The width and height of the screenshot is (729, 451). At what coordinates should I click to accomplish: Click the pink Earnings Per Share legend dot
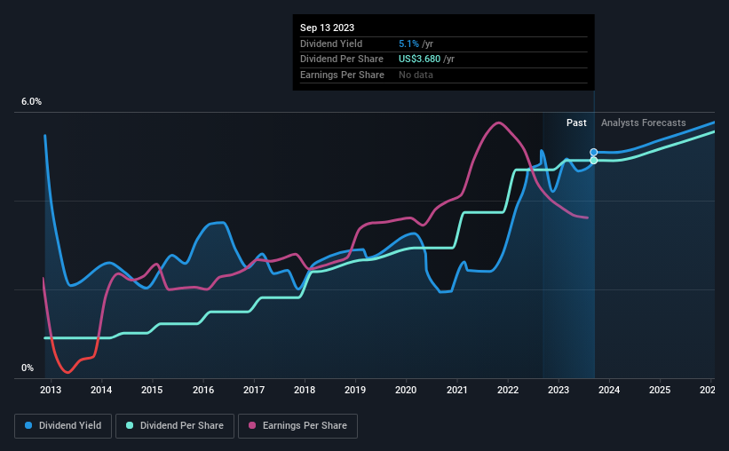pyautogui.click(x=252, y=425)
